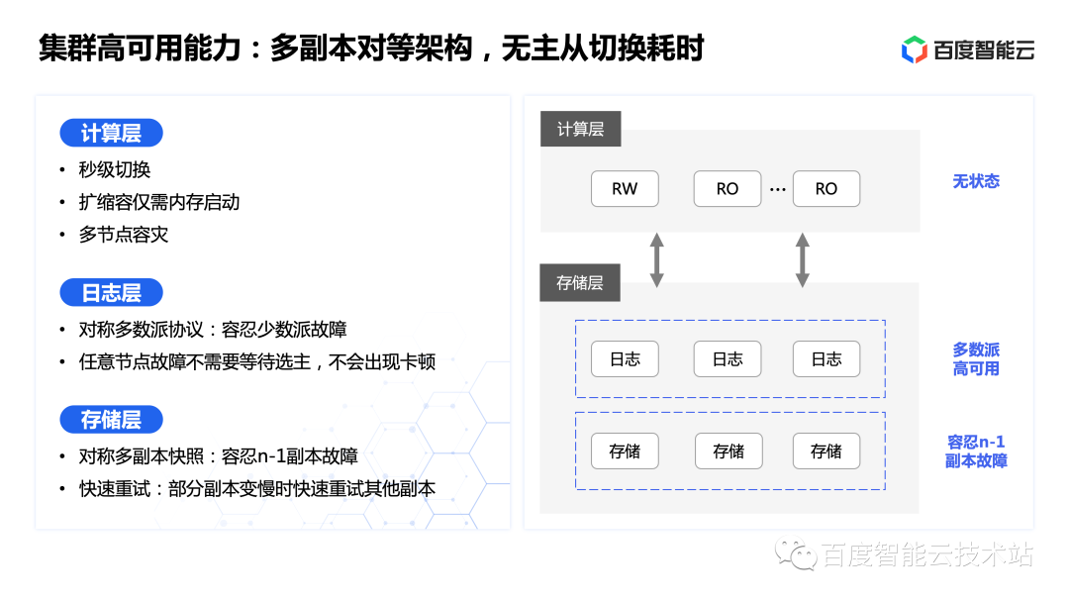Image resolution: width=1069 pixels, height=602 pixels.
Task: Click the first 日志 node icon
Action: click(x=625, y=359)
